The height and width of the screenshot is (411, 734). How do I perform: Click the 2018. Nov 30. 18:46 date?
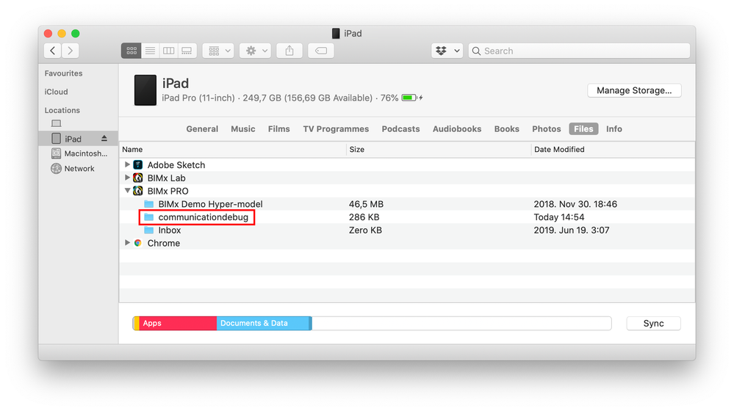575,204
